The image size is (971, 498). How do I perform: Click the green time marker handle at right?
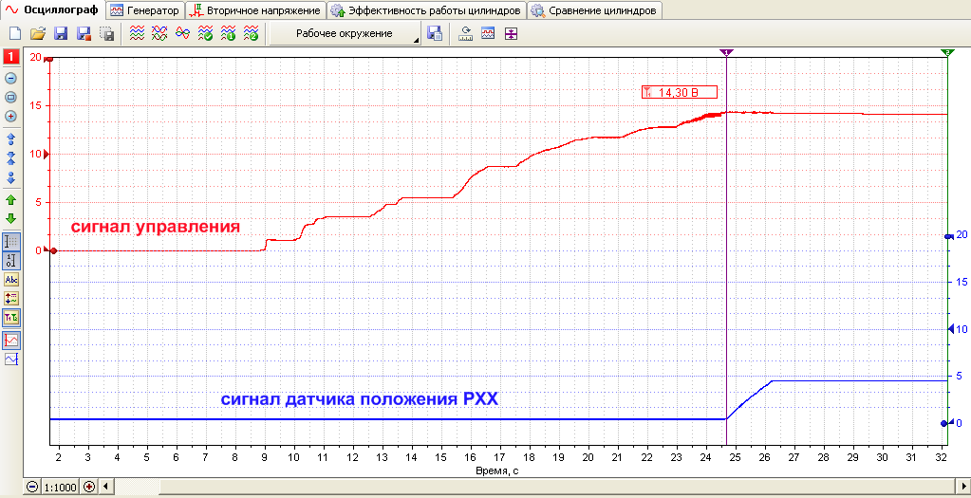[x=947, y=53]
